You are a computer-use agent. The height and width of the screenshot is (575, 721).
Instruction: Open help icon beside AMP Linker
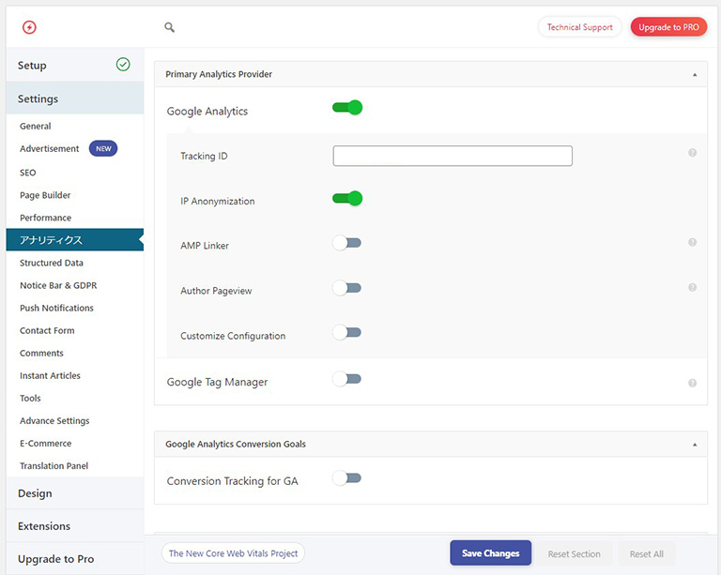click(692, 242)
